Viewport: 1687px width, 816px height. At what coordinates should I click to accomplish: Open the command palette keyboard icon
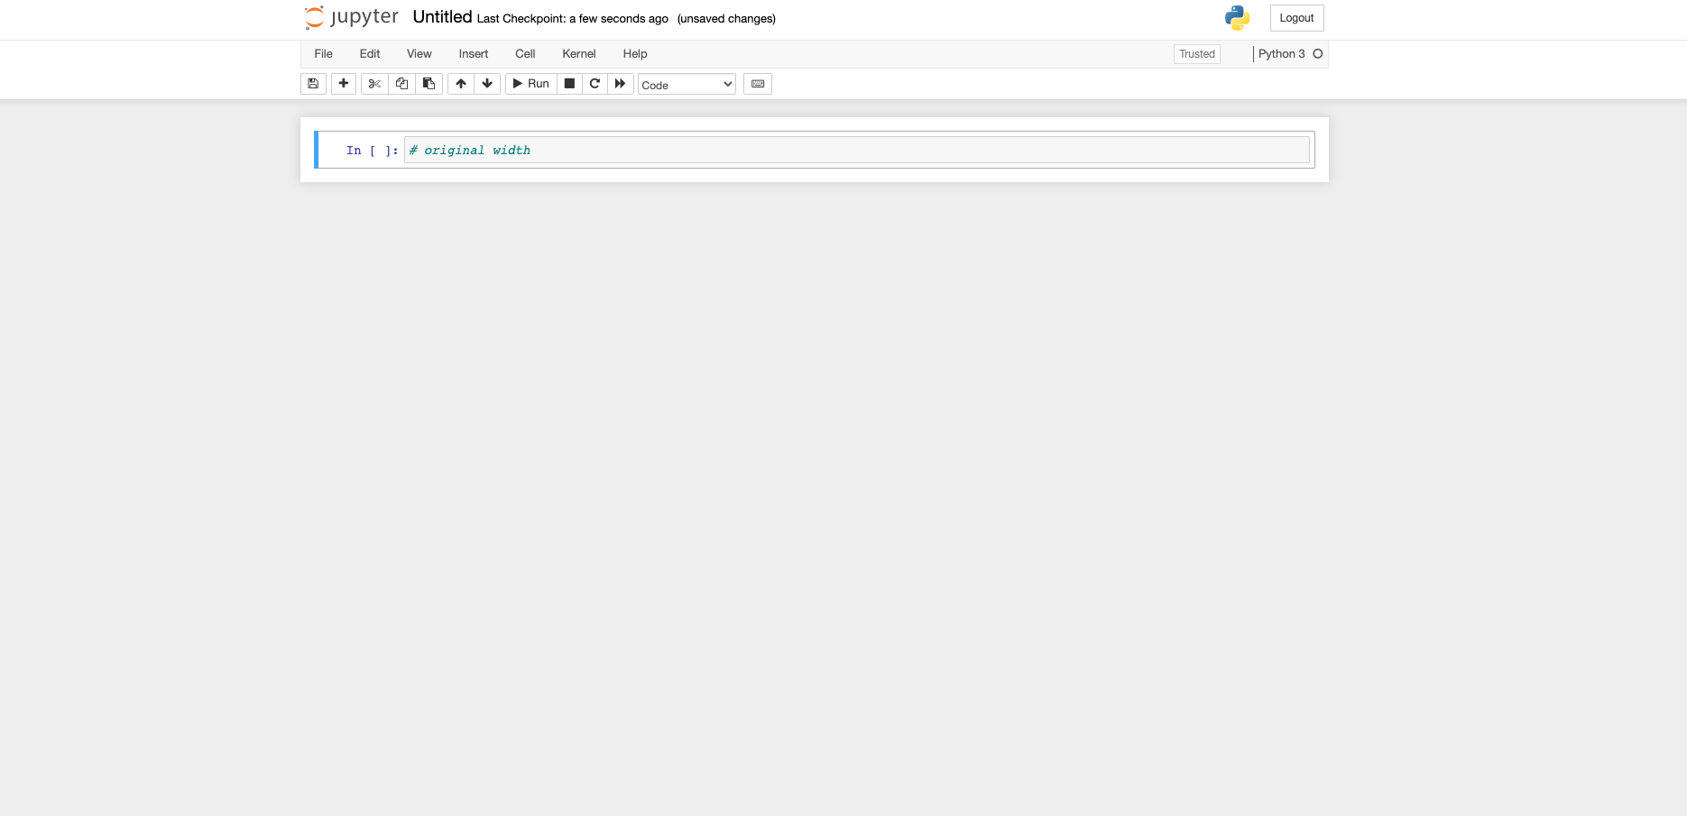click(x=757, y=83)
